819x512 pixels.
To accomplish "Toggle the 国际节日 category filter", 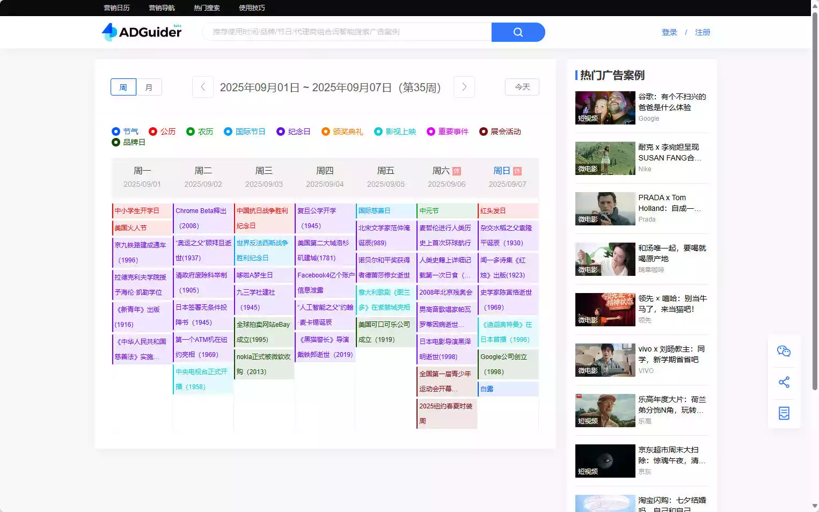I will tap(245, 131).
